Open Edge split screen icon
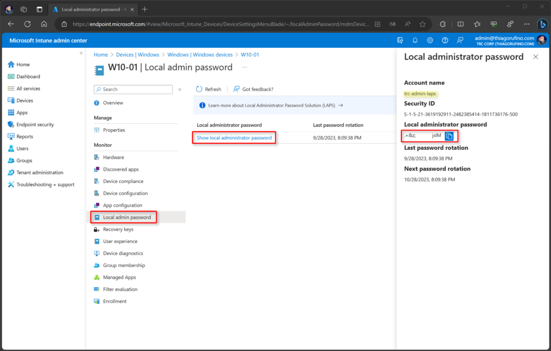This screenshot has height=351, width=551. 460,24
